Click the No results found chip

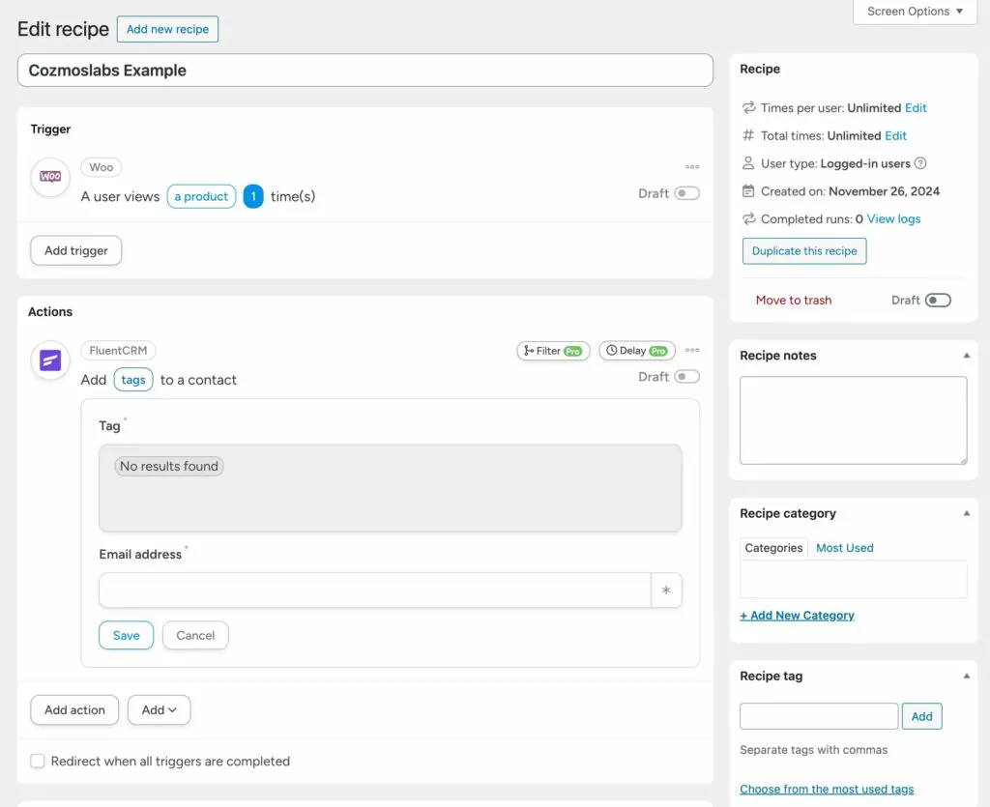[168, 466]
